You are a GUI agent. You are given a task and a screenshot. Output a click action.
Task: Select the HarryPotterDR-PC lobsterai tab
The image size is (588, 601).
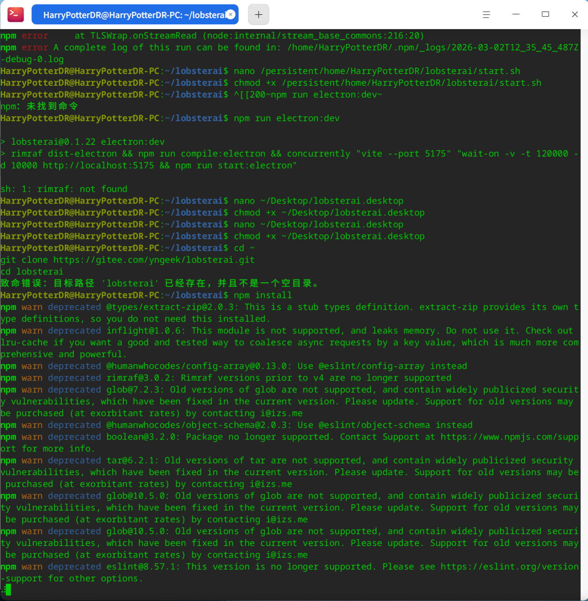coord(130,15)
